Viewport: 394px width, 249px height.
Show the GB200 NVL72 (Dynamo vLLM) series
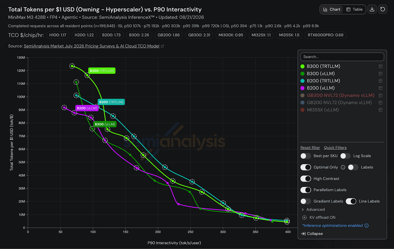pyautogui.click(x=339, y=103)
